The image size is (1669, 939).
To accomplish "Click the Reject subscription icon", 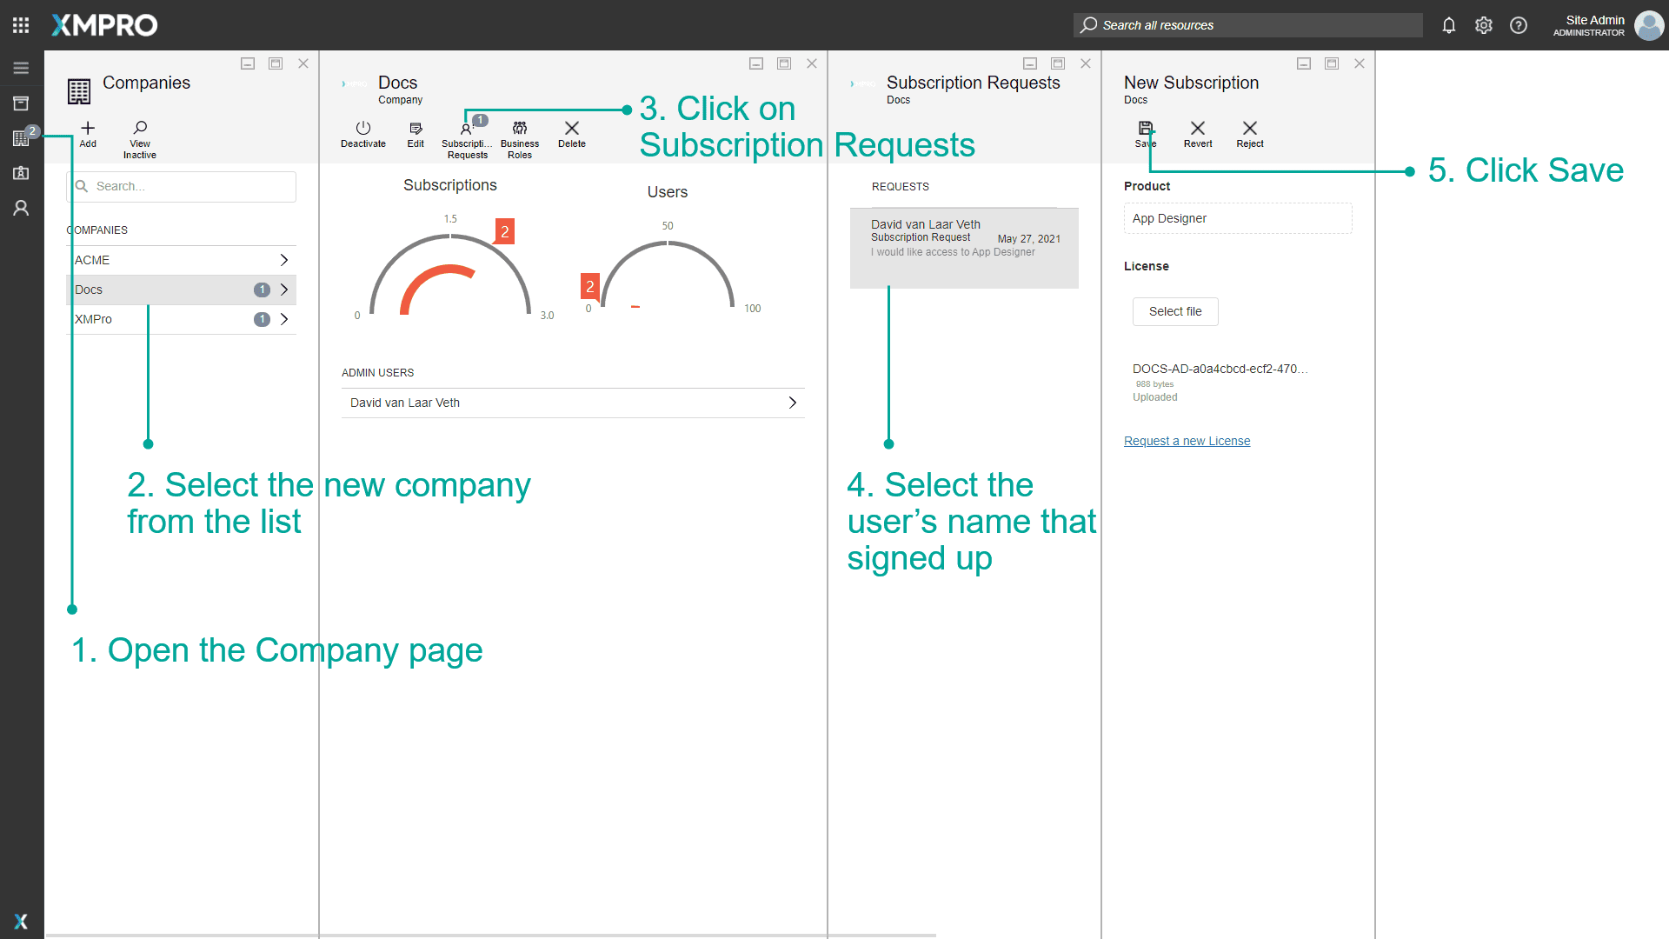I will pyautogui.click(x=1250, y=129).
